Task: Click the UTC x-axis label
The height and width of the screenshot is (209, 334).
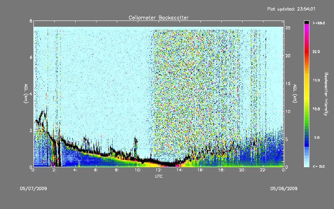Action: click(159, 176)
